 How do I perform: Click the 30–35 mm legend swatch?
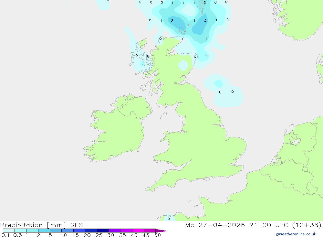(115, 231)
